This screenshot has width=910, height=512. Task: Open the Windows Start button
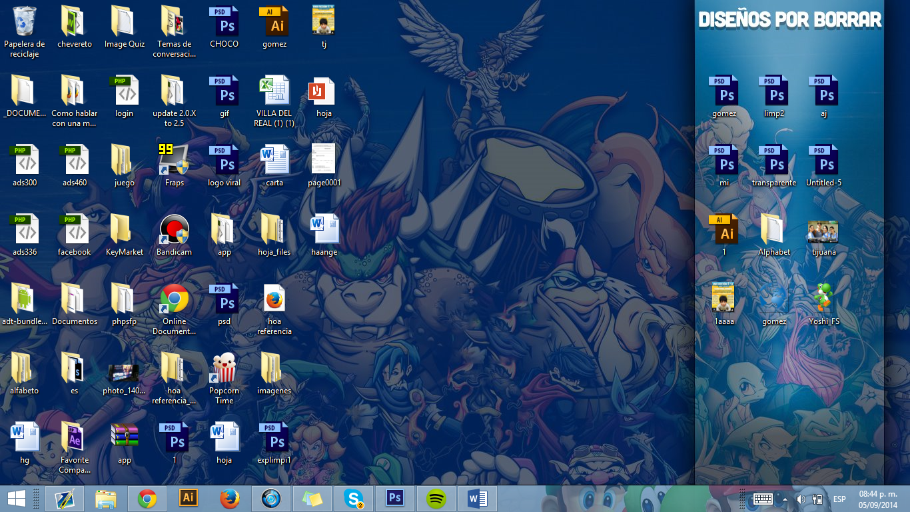pos(17,499)
